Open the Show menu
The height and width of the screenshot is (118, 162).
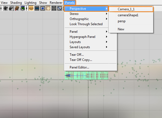point(43,3)
